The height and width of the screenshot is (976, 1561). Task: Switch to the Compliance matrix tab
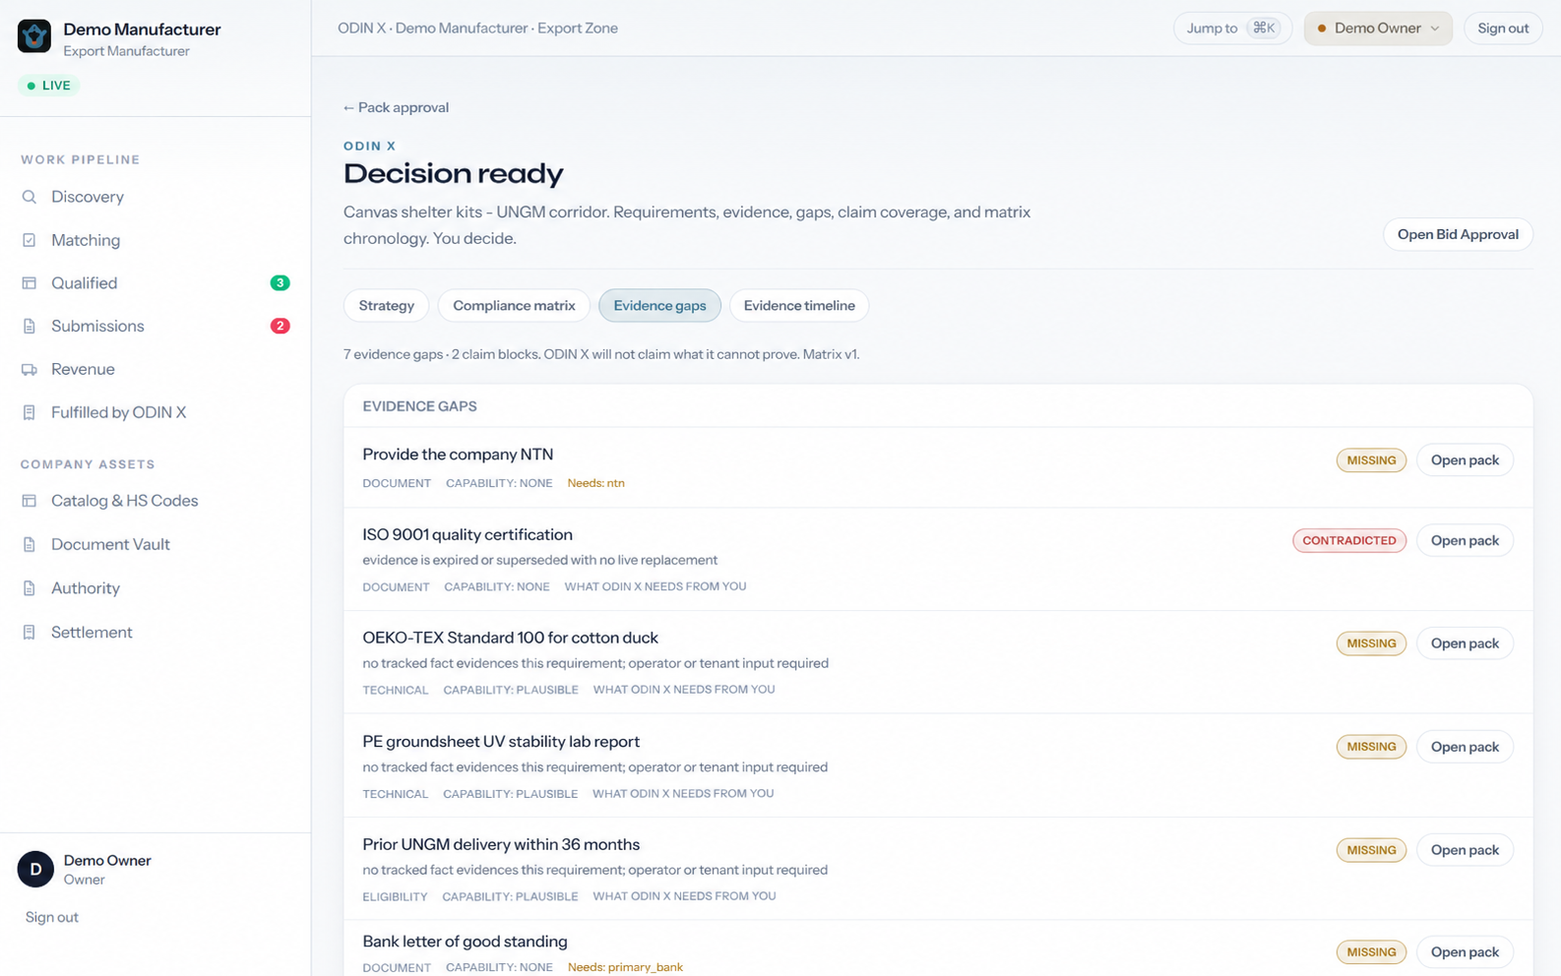pyautogui.click(x=514, y=305)
